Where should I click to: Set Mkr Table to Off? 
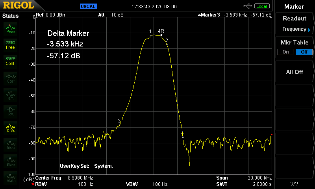coord(304,52)
